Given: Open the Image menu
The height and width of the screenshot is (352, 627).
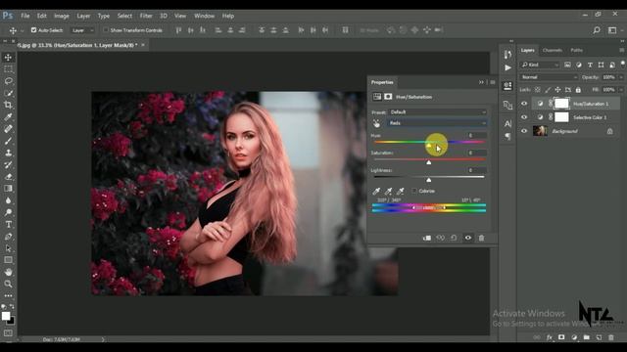Looking at the screenshot, I should [61, 16].
